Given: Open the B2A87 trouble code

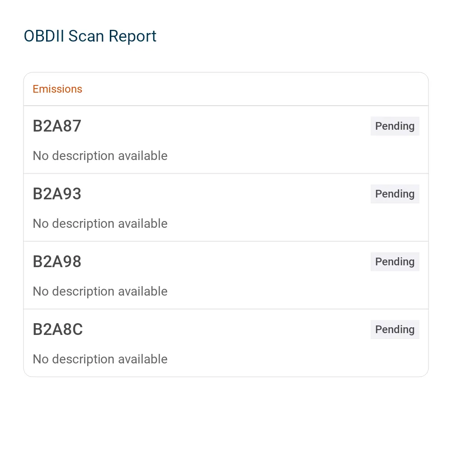Looking at the screenshot, I should click(57, 126).
